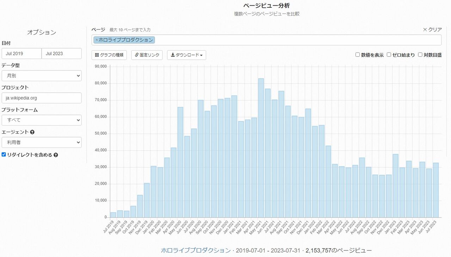The width and height of the screenshot is (451, 257).
Task: Open プラットフォーム dropdown showing すべて
Action: point(42,120)
